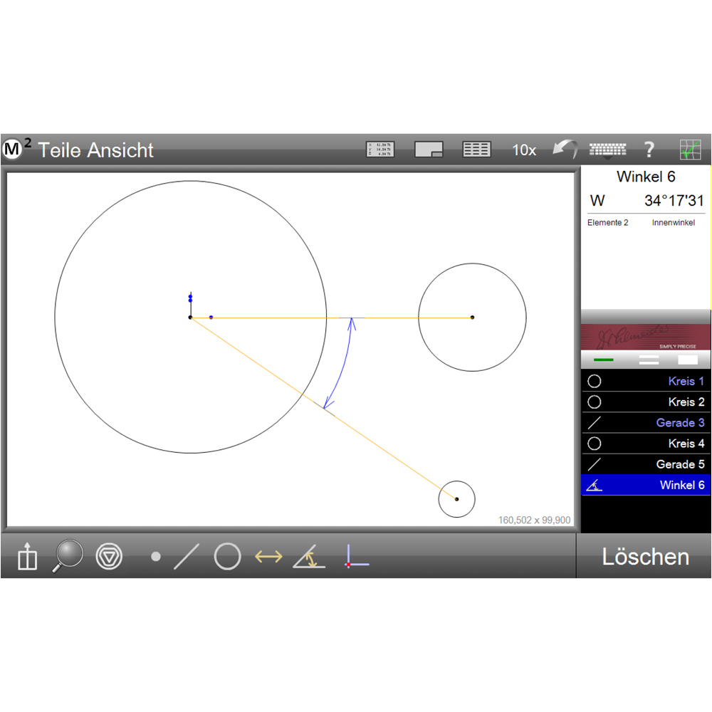The height and width of the screenshot is (712, 712).
Task: Click the export/send icon in the toolbar
Action: (x=26, y=557)
